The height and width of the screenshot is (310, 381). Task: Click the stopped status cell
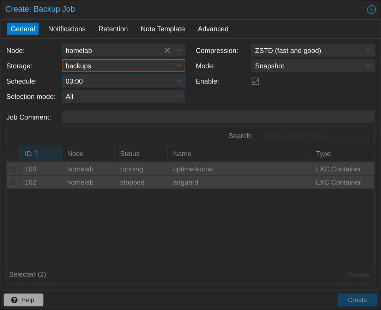point(141,182)
